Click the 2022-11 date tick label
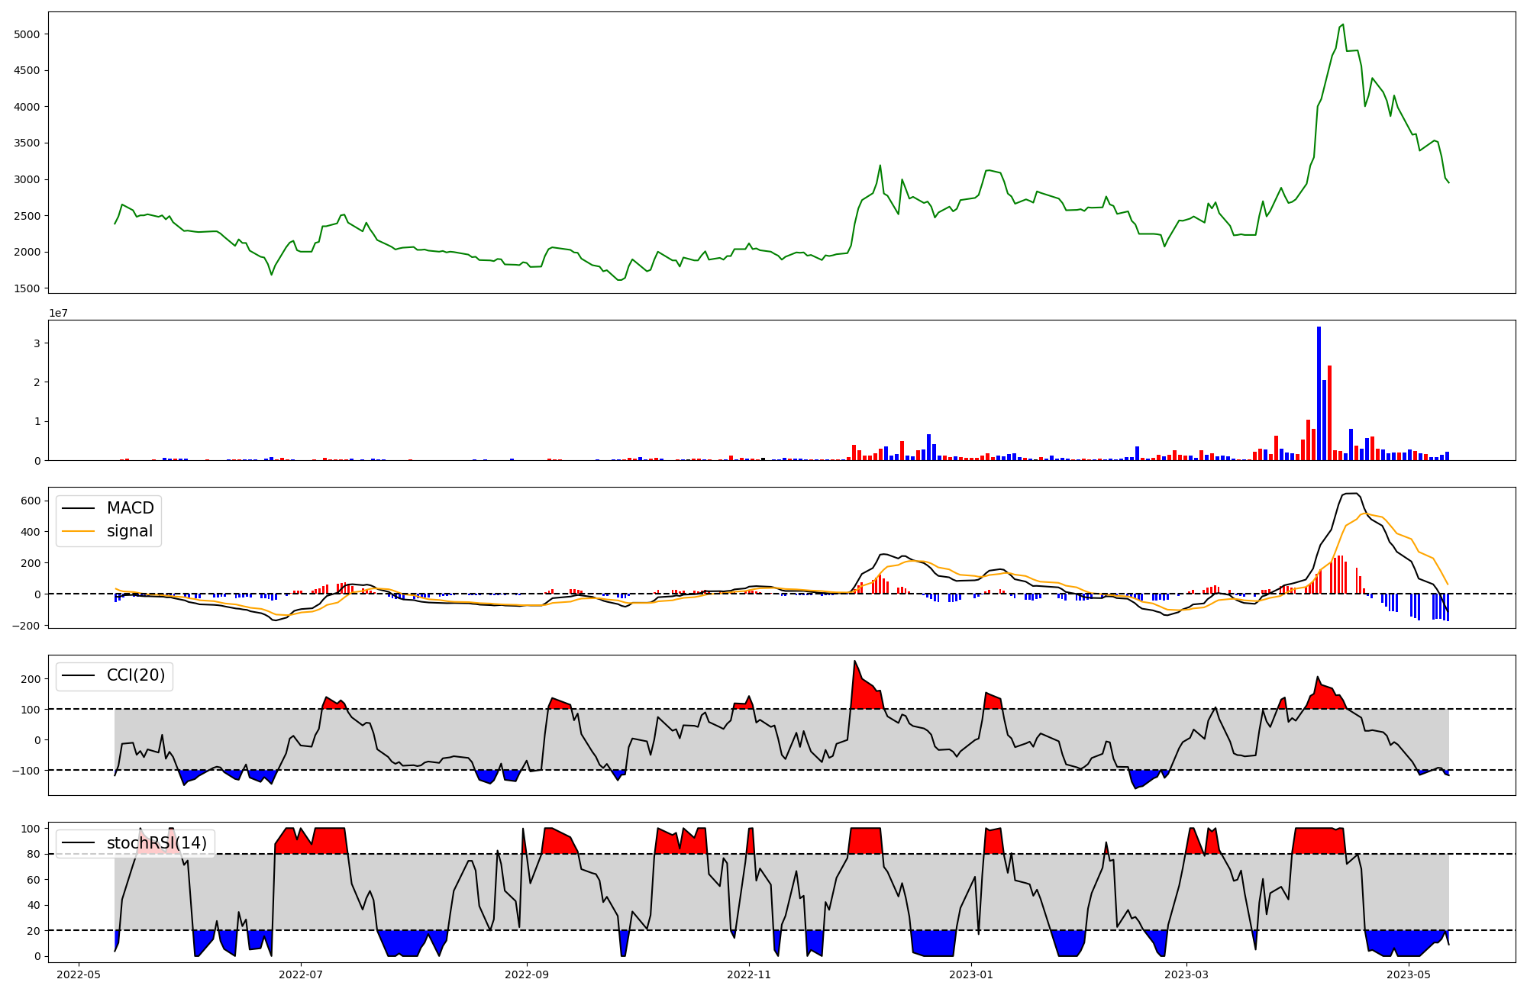 (x=750, y=974)
